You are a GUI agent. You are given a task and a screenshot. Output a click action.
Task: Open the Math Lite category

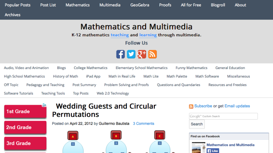[x=151, y=76]
